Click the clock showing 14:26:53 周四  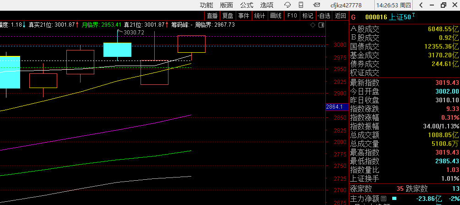coord(394,6)
